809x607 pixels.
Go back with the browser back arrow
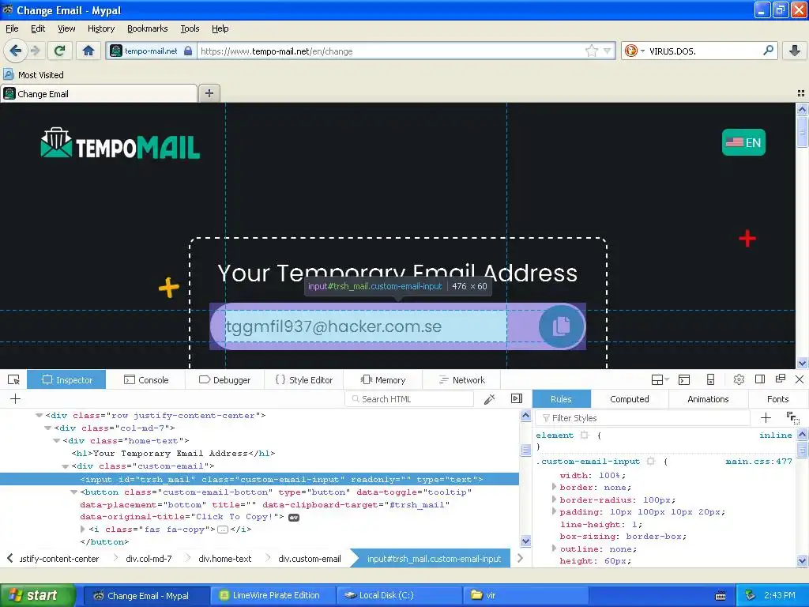click(x=15, y=51)
